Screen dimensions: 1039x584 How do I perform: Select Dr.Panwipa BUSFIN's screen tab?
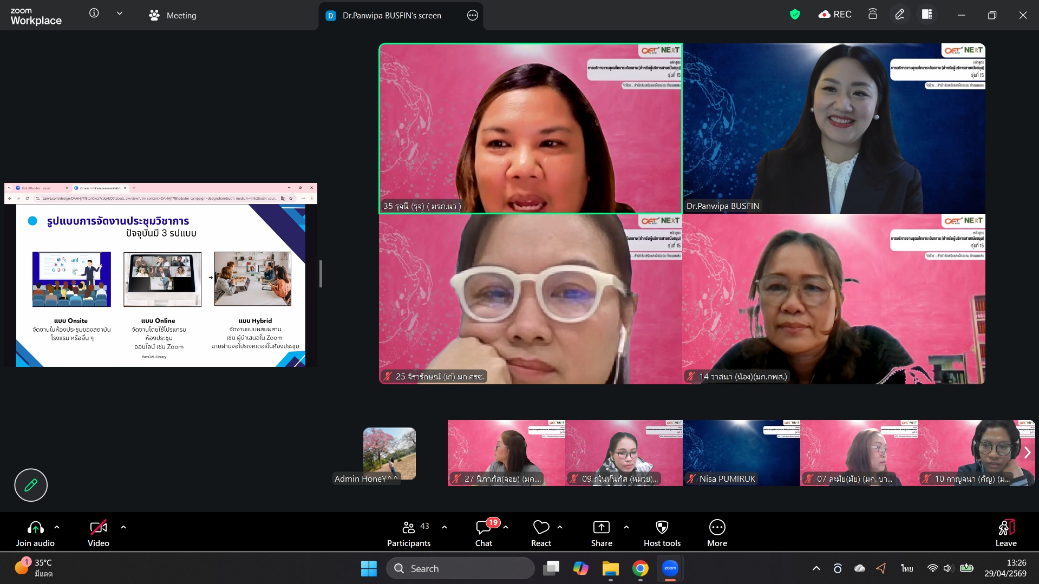(392, 16)
